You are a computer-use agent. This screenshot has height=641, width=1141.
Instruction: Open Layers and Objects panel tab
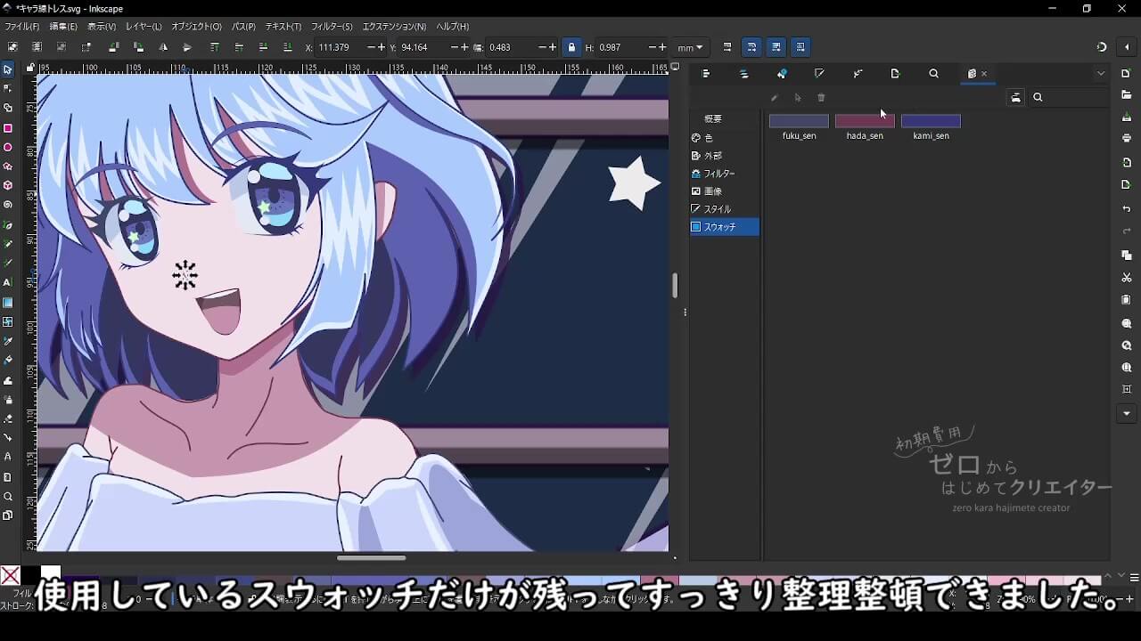(744, 74)
